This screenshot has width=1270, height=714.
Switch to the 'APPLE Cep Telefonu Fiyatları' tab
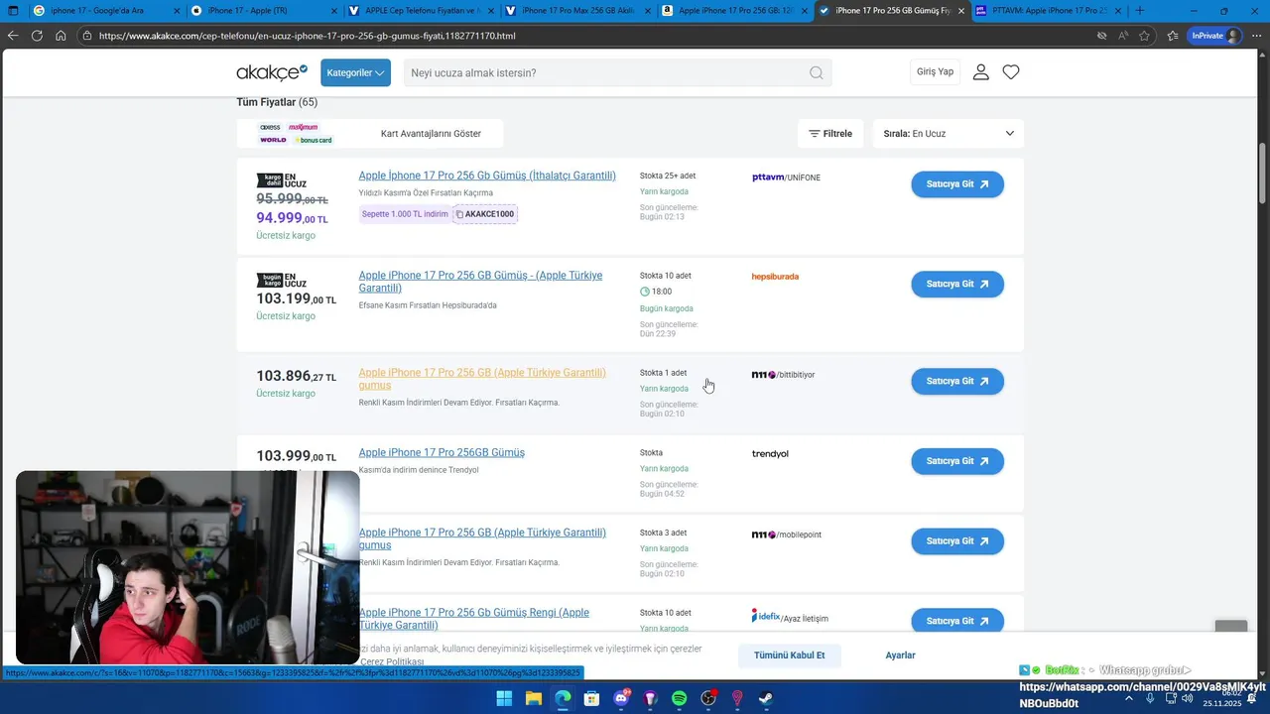424,11
